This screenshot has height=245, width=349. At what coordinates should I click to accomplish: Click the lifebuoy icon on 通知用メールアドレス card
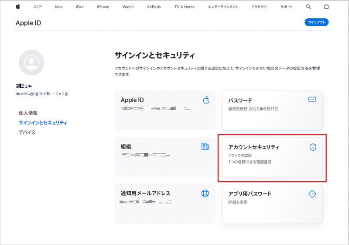coord(205,193)
